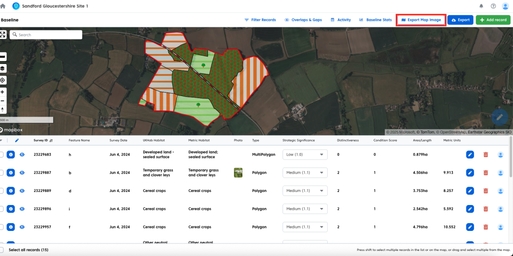This screenshot has width=513, height=256.
Task: Hide feature h on map
Action: coord(22,154)
